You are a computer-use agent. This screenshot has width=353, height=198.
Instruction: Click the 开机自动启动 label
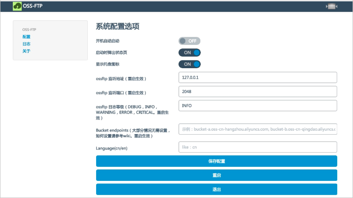108,41
